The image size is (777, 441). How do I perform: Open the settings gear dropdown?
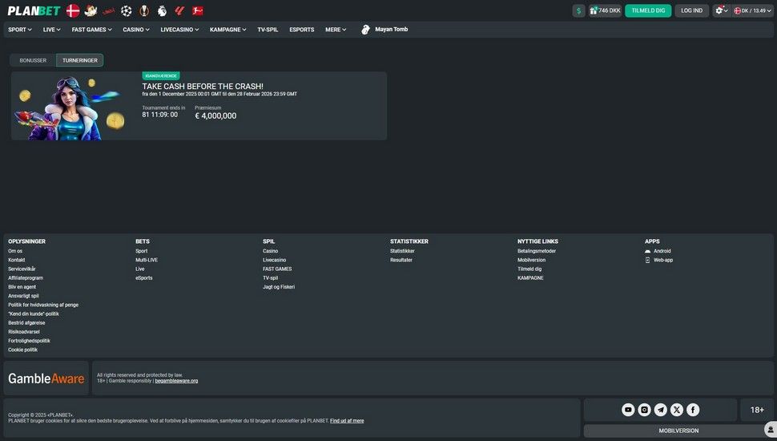pos(721,10)
